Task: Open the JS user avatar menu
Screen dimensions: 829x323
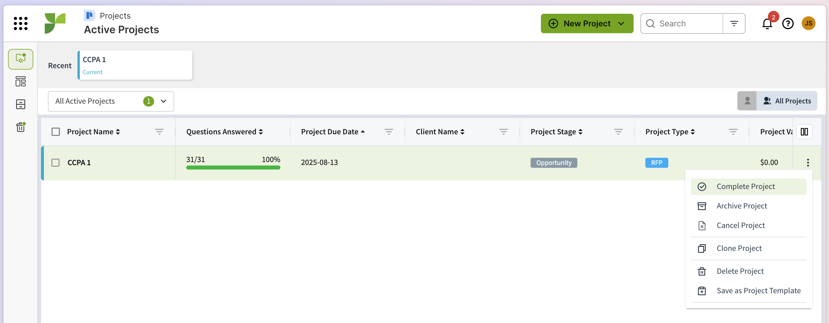Action: pos(808,23)
